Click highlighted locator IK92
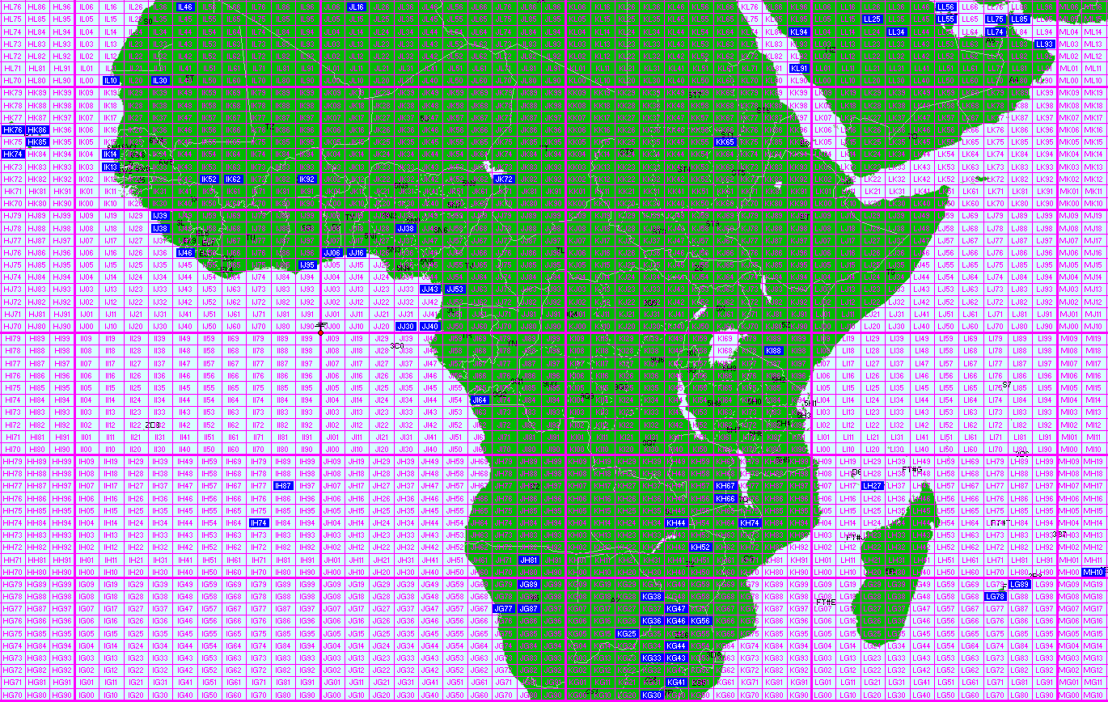The width and height of the screenshot is (1108, 702). point(307,179)
